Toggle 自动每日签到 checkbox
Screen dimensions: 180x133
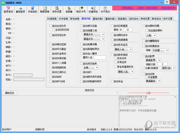pos(51,44)
